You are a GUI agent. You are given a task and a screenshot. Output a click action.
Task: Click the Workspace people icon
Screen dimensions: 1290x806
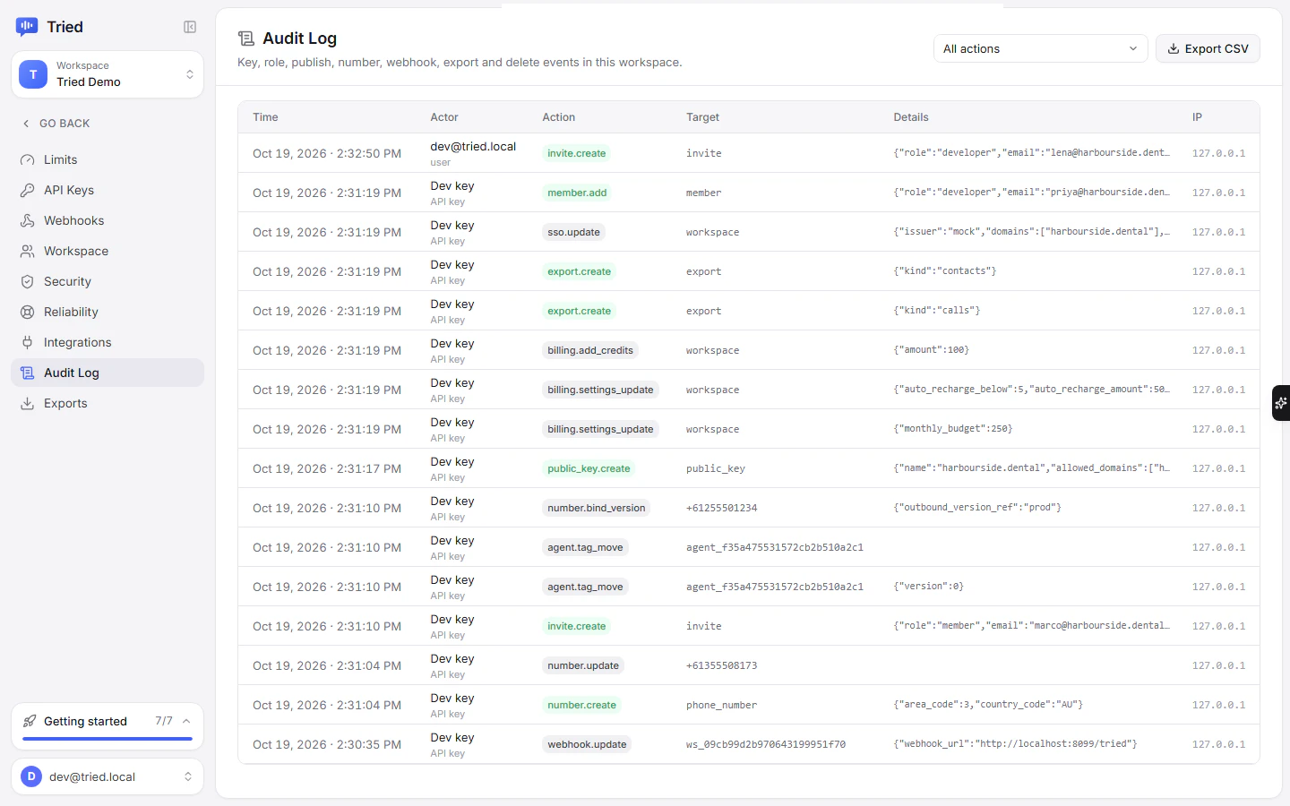[x=28, y=251]
